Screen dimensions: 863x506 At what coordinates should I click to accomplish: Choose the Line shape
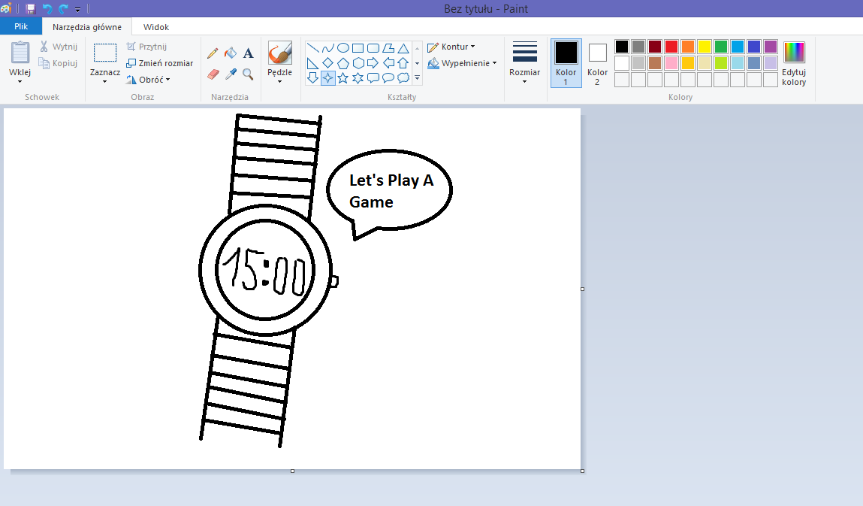312,48
